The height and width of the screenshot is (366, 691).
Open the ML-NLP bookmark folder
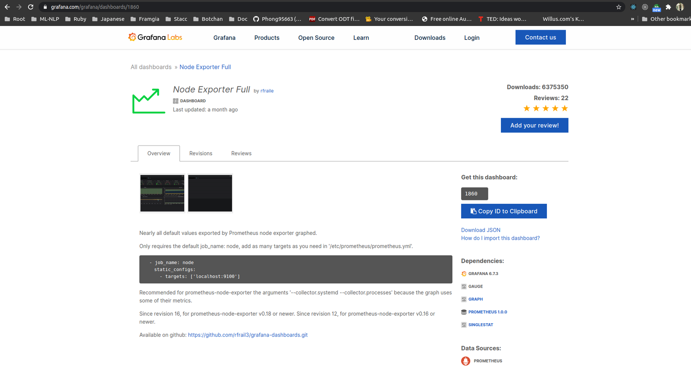pos(45,19)
